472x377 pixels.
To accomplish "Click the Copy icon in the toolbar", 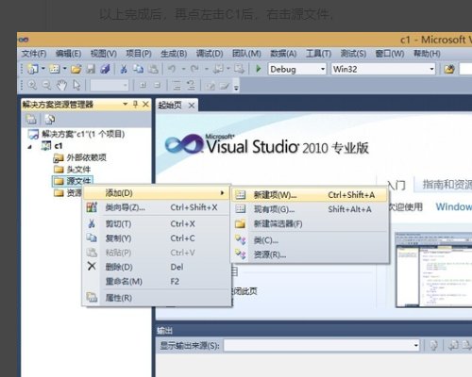I will pyautogui.click(x=138, y=69).
